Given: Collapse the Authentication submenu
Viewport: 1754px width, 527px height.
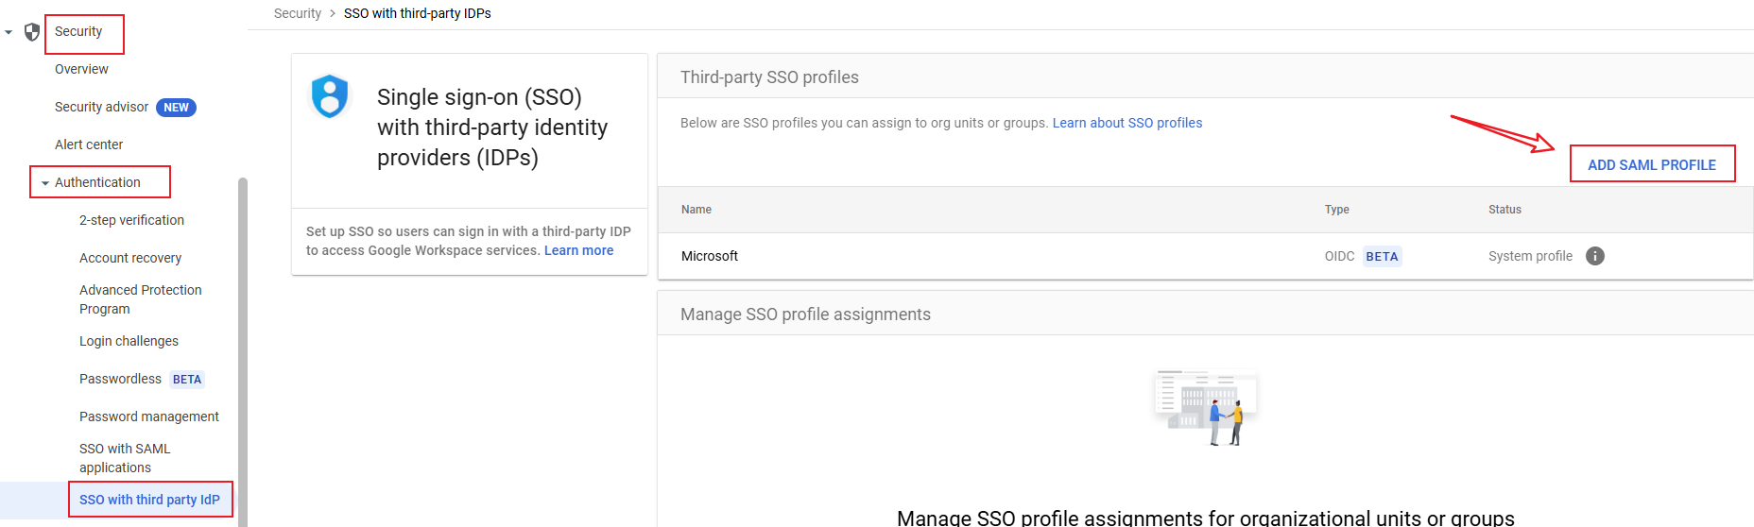Looking at the screenshot, I should [x=45, y=183].
